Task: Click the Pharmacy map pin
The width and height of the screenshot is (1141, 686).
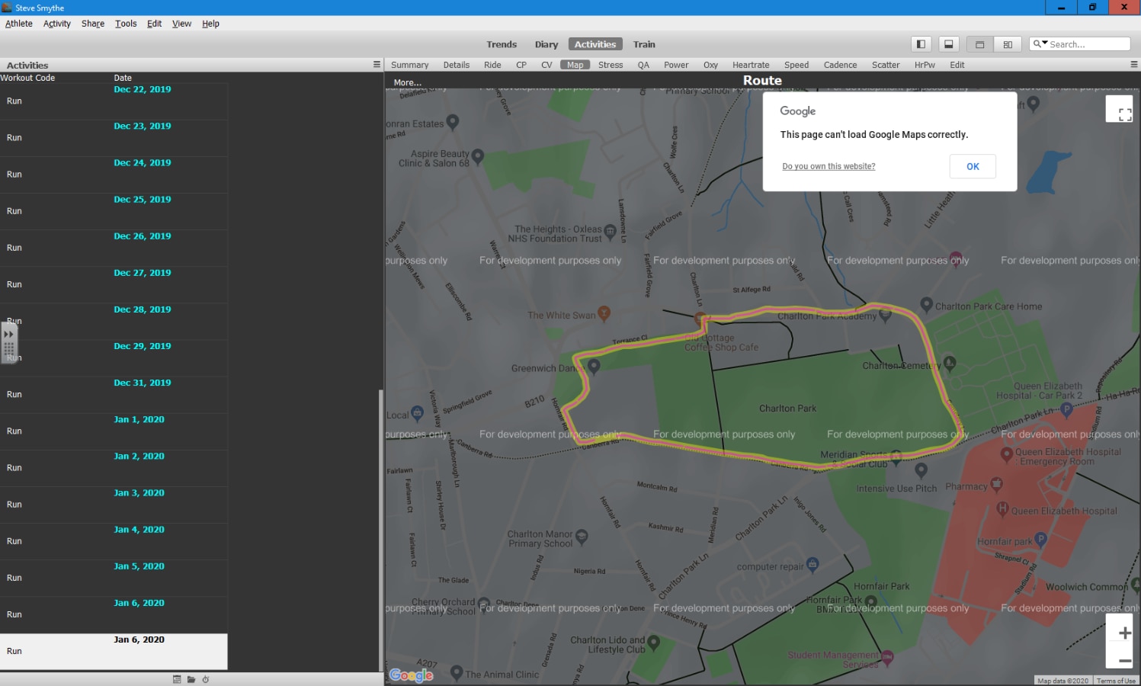Action: 995,483
